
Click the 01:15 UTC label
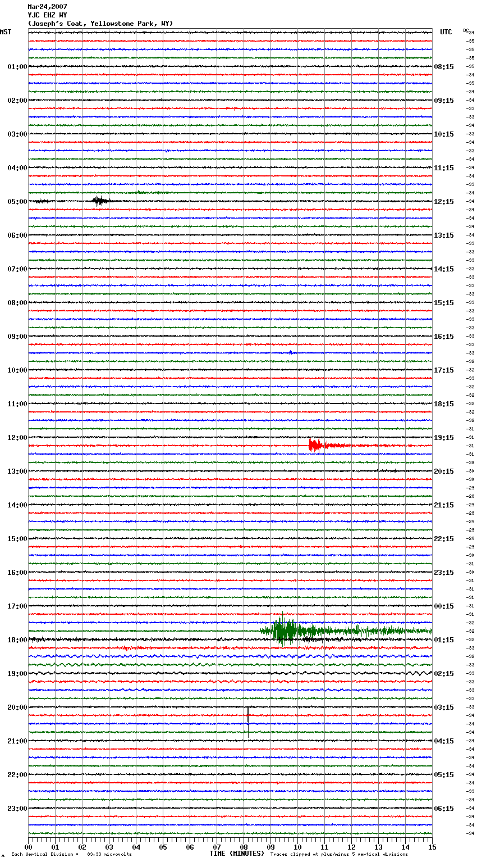(444, 640)
